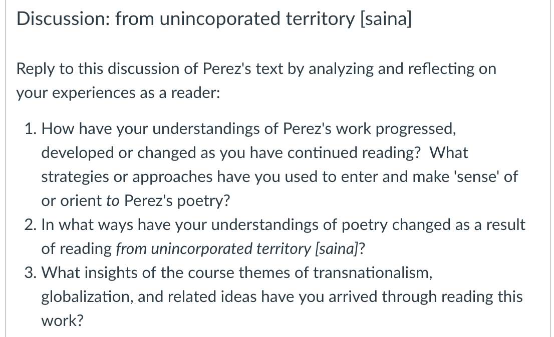Click list number 1 marker
Image resolution: width=554 pixels, height=337 pixels.
pos(31,128)
